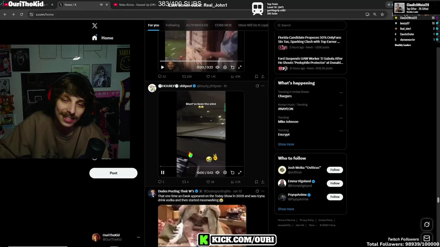The height and width of the screenshot is (247, 440).
Task: Bookmark the top video post
Action: click(x=256, y=77)
